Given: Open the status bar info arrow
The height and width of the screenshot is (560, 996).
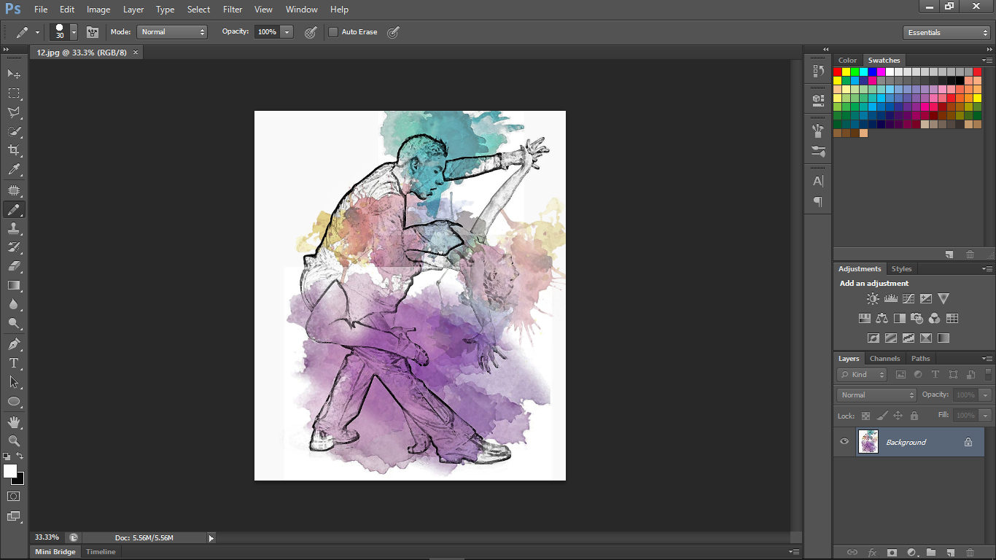Looking at the screenshot, I should (211, 538).
